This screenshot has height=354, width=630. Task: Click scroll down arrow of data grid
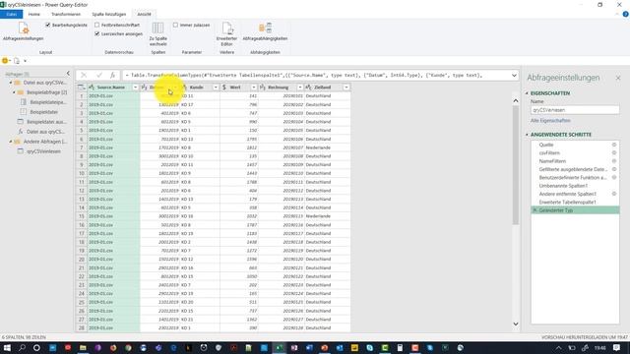pyautogui.click(x=516, y=324)
